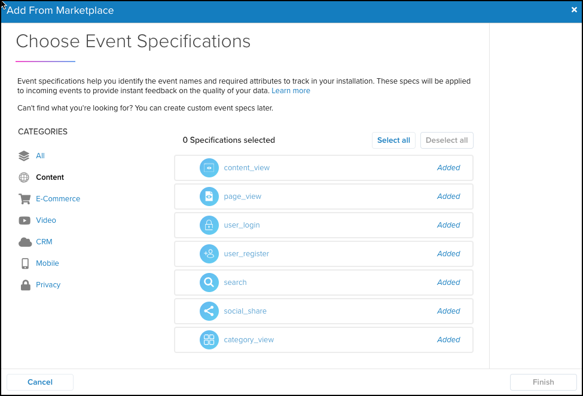Click the social_share icon
This screenshot has height=396, width=583.
pyautogui.click(x=209, y=311)
